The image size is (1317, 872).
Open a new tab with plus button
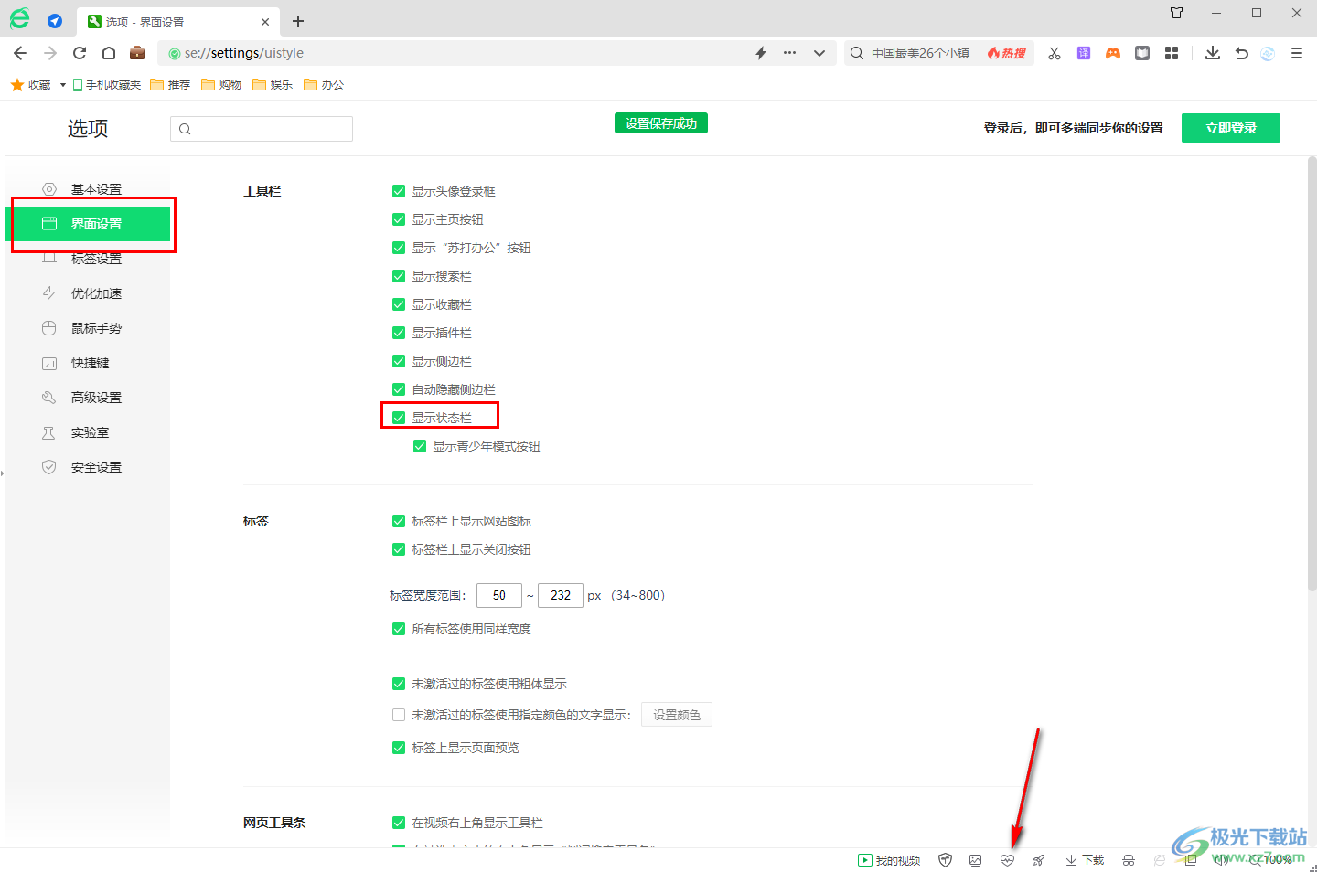click(298, 21)
